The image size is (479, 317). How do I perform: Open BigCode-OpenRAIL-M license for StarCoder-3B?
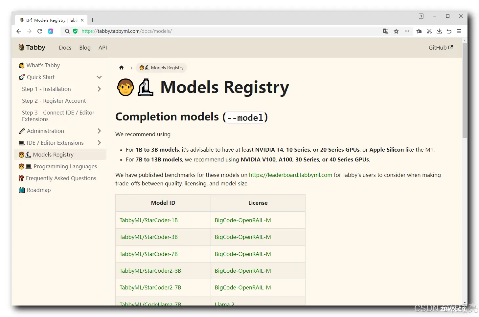click(243, 237)
